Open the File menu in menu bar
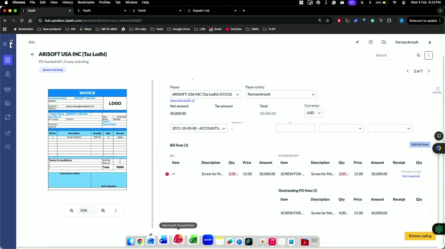The height and width of the screenshot is (249, 445). point(32,2)
